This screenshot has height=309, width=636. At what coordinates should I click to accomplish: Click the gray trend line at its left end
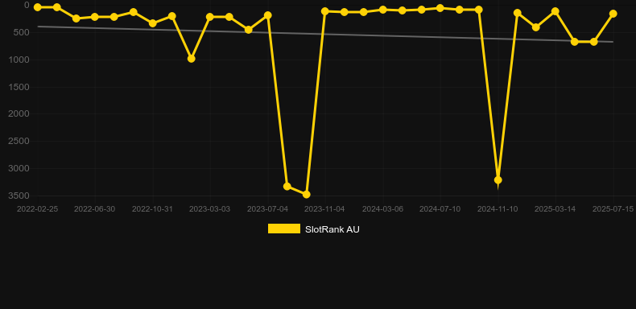(x=39, y=27)
